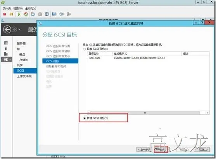This screenshot has height=159, width=216.
Task: Click the Server Manager title bar icon
Action: [x=3, y=21]
